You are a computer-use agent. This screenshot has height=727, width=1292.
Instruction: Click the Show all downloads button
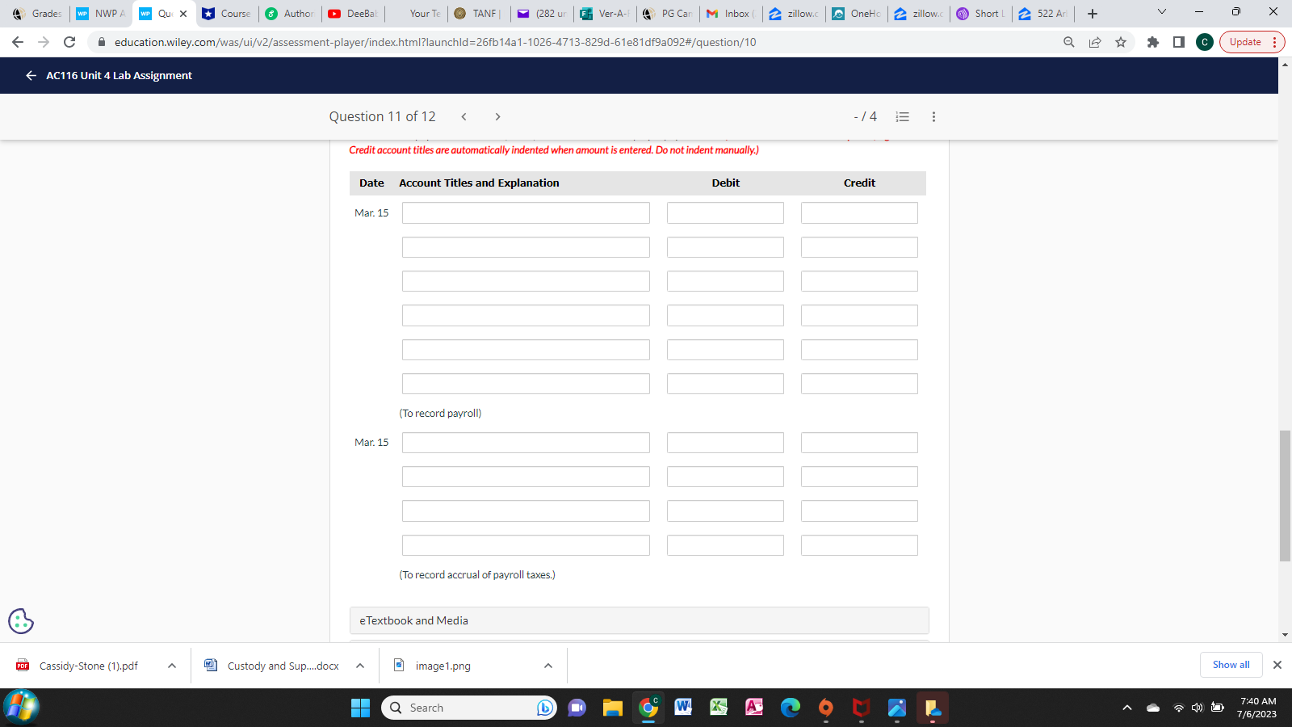pos(1230,665)
